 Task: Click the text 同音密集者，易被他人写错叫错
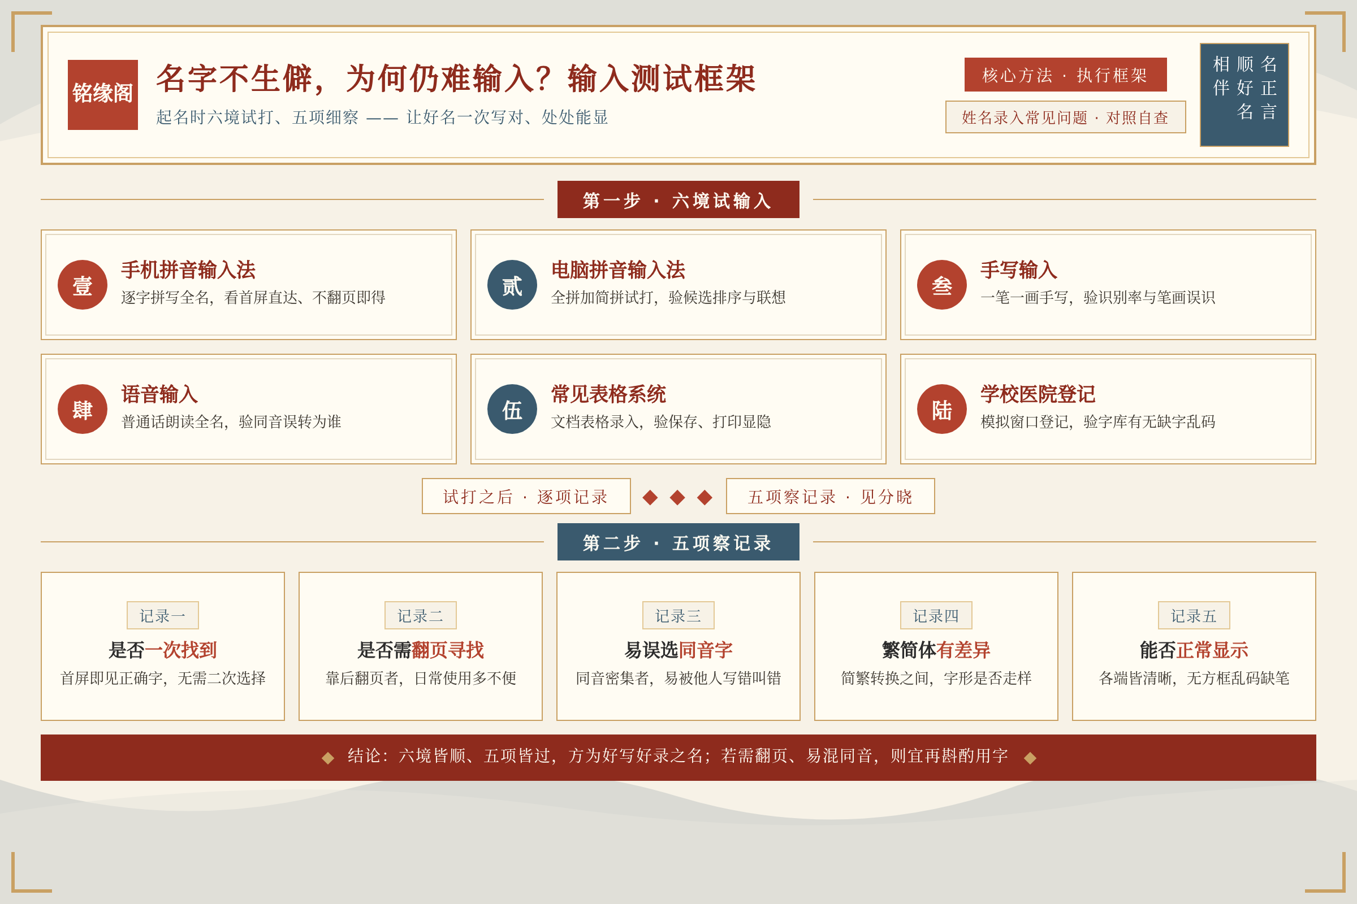click(678, 678)
